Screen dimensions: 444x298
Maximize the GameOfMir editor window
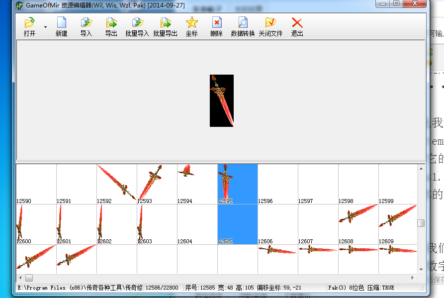396,3
